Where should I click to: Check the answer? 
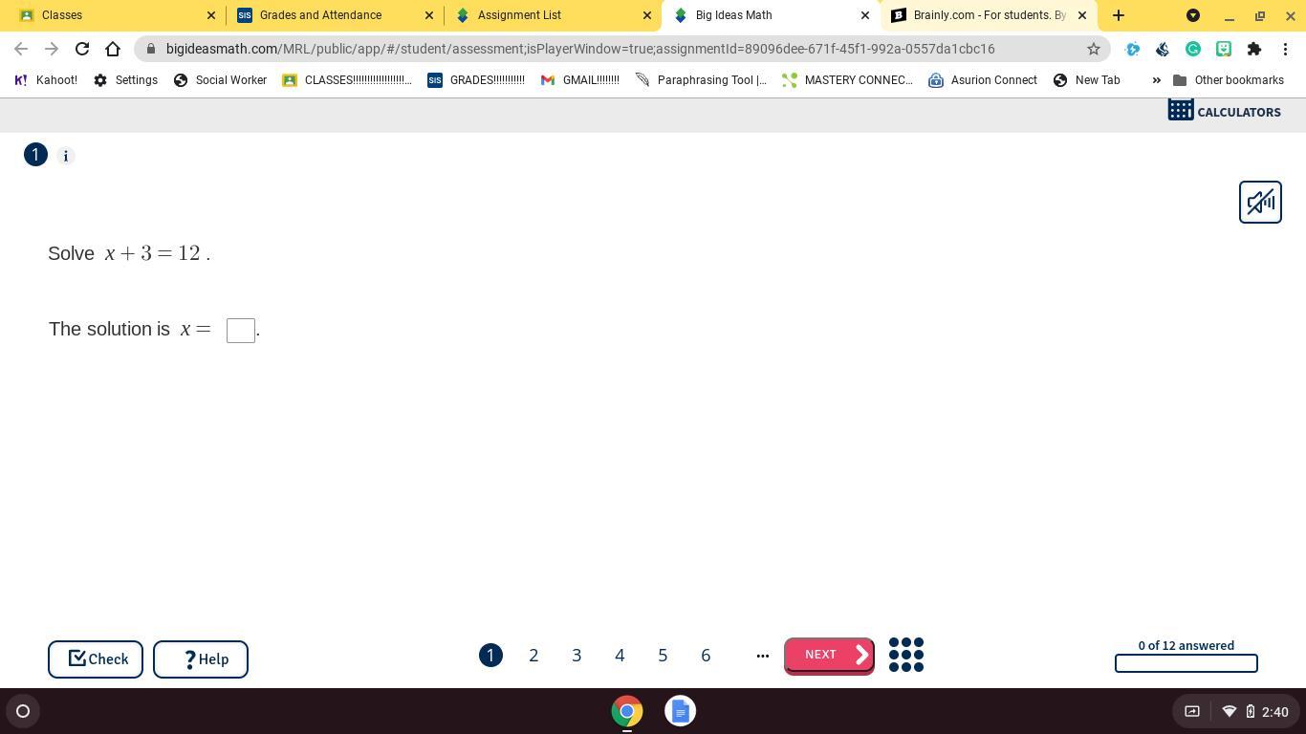[96, 659]
